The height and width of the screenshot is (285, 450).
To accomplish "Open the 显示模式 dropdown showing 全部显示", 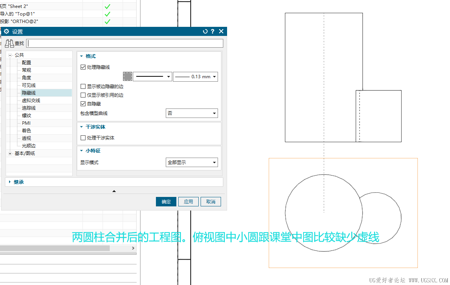I will click(x=192, y=162).
